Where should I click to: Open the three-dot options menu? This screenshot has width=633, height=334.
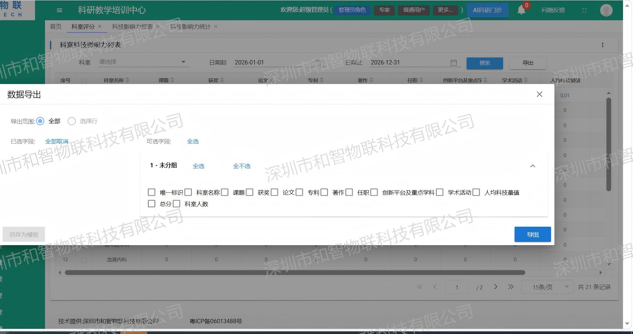coord(603,45)
